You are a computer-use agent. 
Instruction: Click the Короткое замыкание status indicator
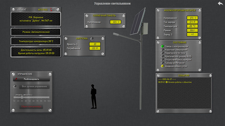coord(162,50)
